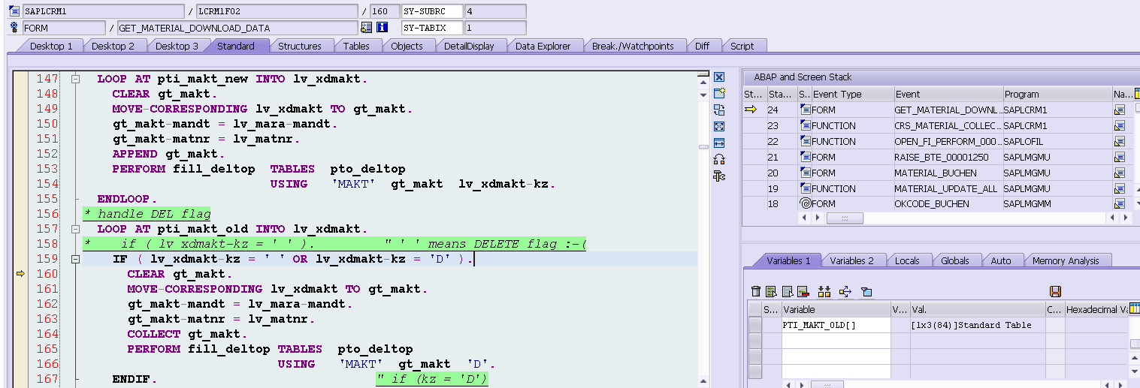Viewport: 1140px width, 388px height.
Task: Maximize the editor tool to full screen
Action: click(718, 126)
